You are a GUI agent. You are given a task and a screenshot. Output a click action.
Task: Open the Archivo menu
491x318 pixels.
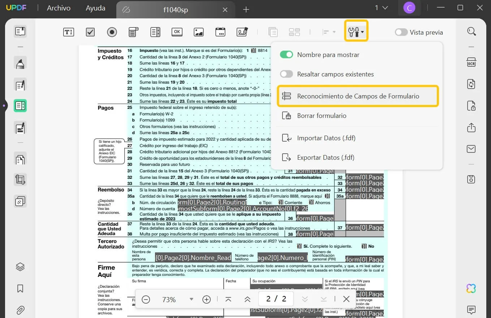(x=59, y=8)
